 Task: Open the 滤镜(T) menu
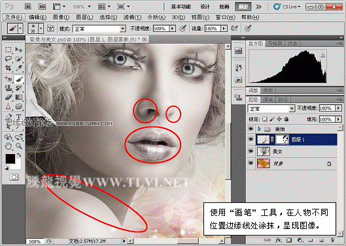132,17
